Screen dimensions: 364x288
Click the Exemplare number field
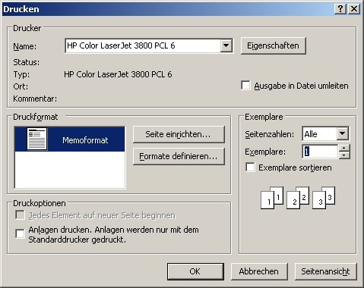pyautogui.click(x=321, y=152)
